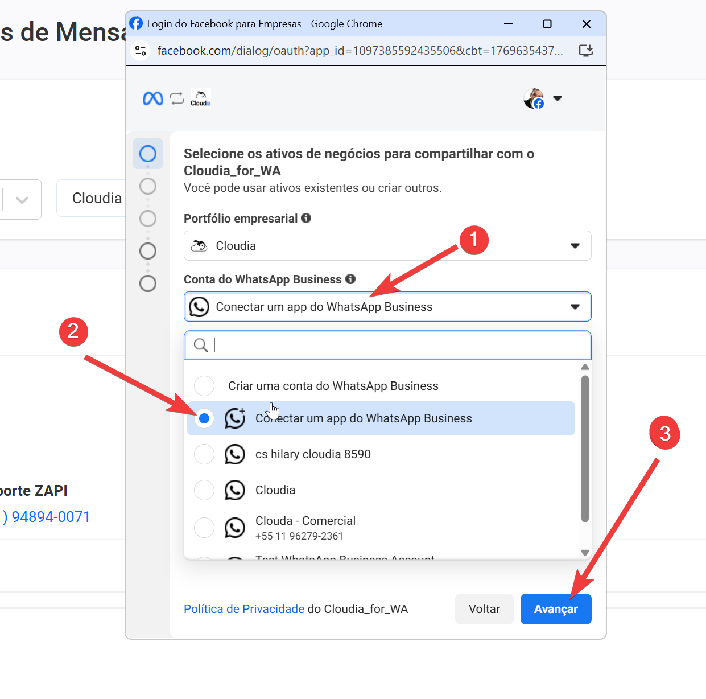
Task: Click WhatsApp icon beside cs hilary cloudia 8590
Action: pos(235,454)
